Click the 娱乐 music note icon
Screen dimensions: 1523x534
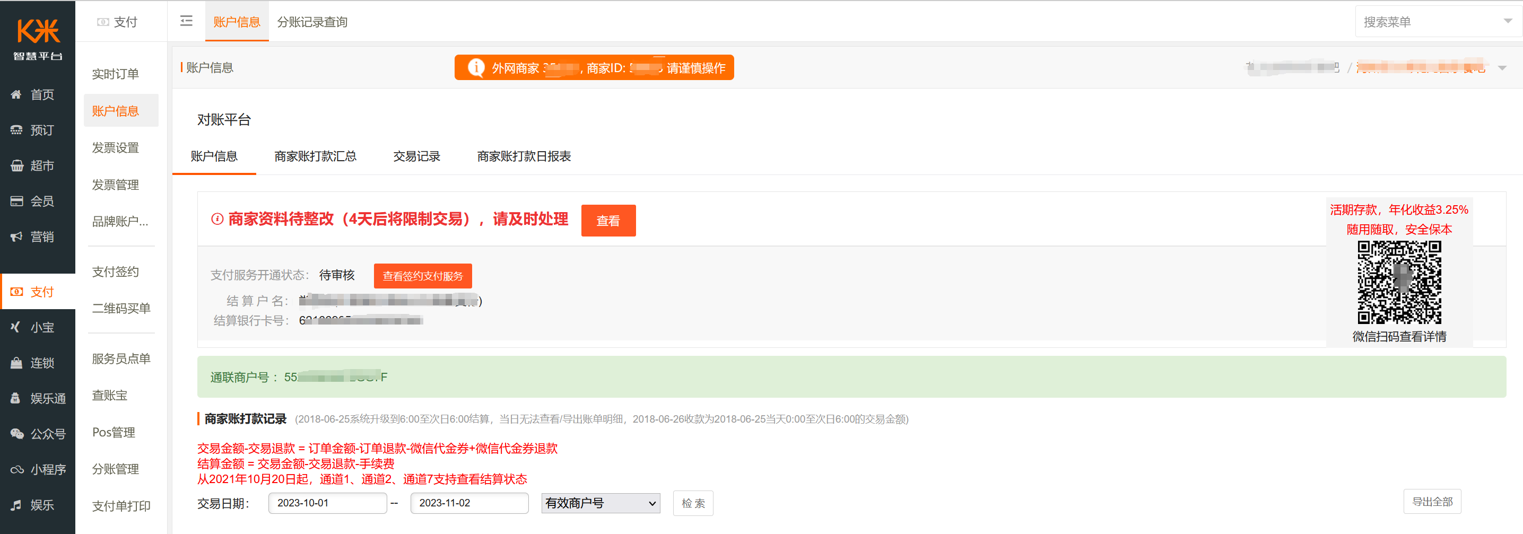tap(16, 504)
